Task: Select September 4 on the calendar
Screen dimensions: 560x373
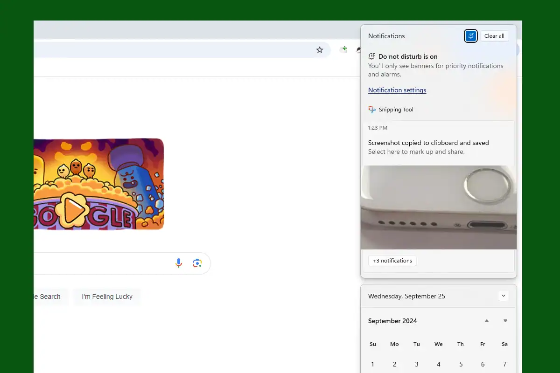Action: [438, 364]
